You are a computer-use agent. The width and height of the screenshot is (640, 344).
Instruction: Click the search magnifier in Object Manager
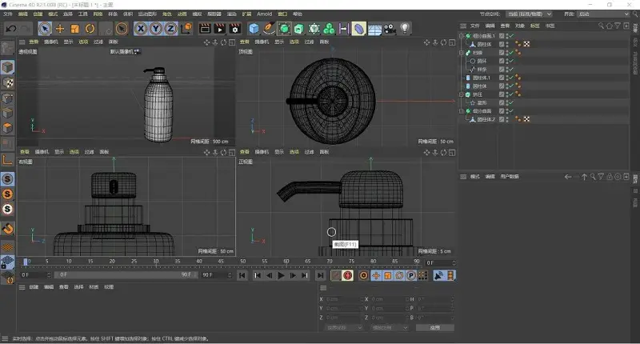pos(601,26)
